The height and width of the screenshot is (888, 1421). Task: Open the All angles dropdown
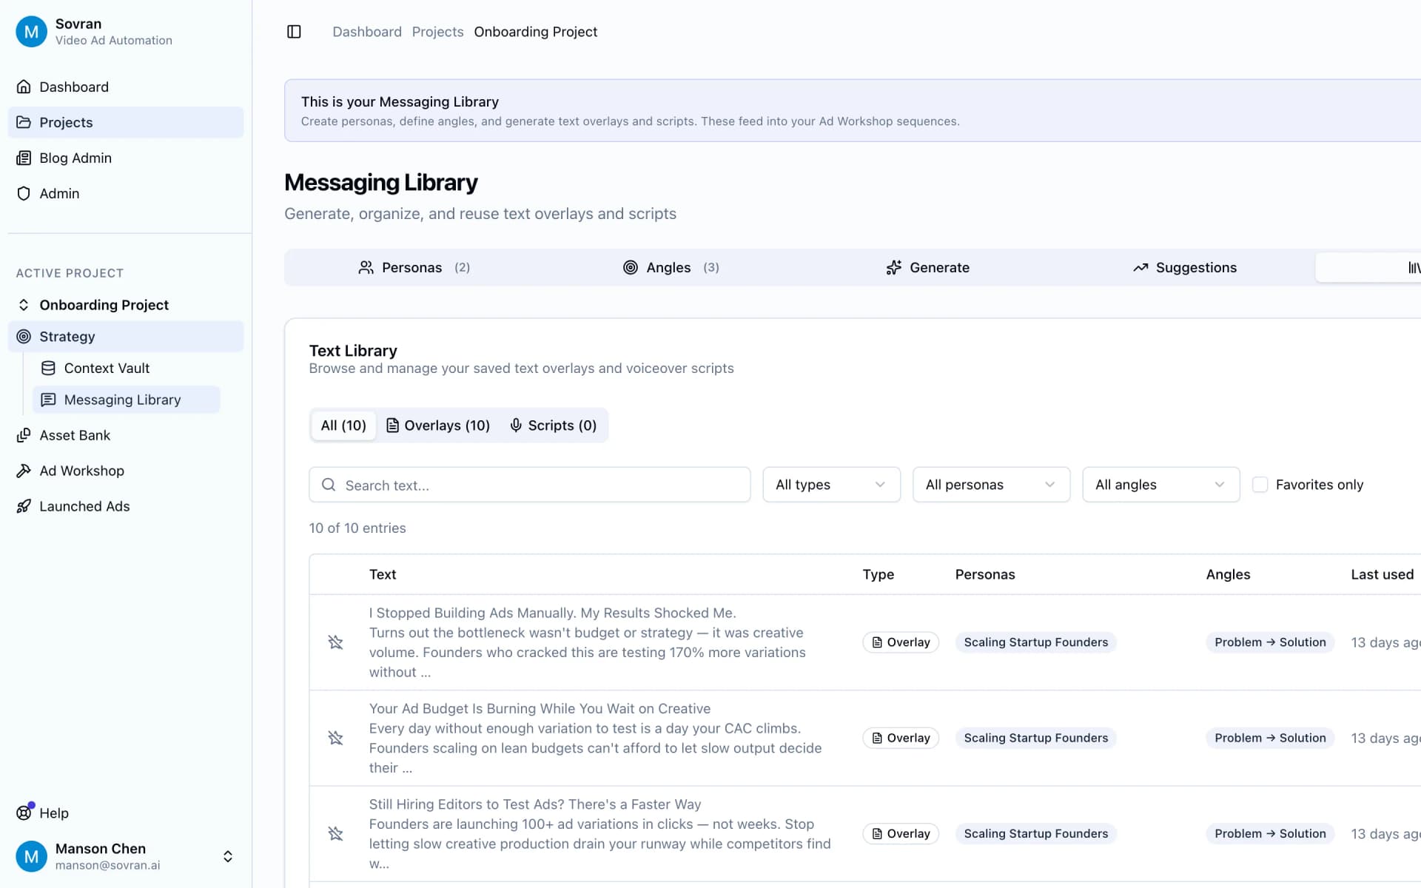coord(1160,484)
